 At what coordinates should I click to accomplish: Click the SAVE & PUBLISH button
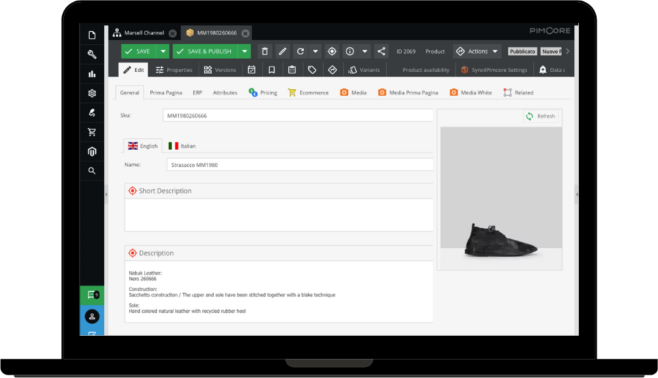point(205,51)
